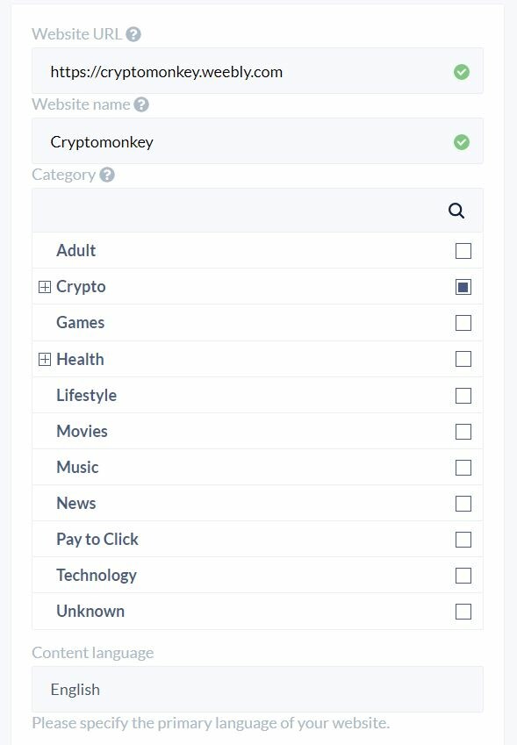Viewport: 517px width, 745px height.
Task: Select the Lifestyle category row
Action: 257,395
